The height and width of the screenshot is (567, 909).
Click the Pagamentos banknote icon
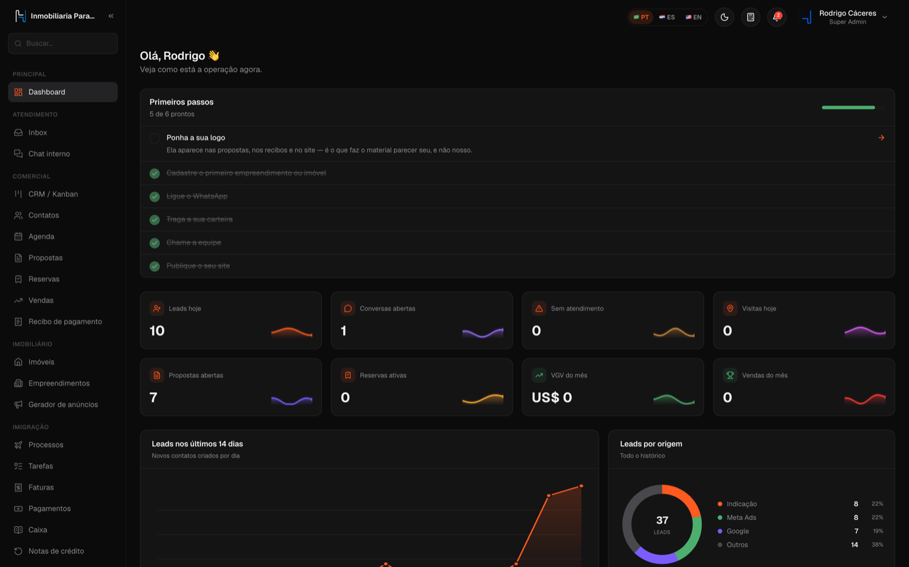tap(18, 508)
